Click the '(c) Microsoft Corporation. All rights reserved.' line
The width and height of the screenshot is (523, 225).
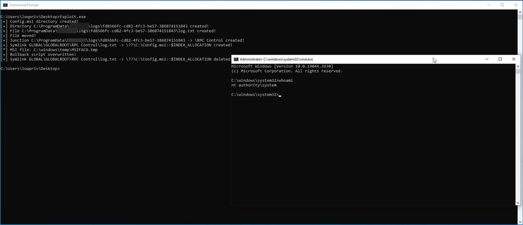click(287, 71)
